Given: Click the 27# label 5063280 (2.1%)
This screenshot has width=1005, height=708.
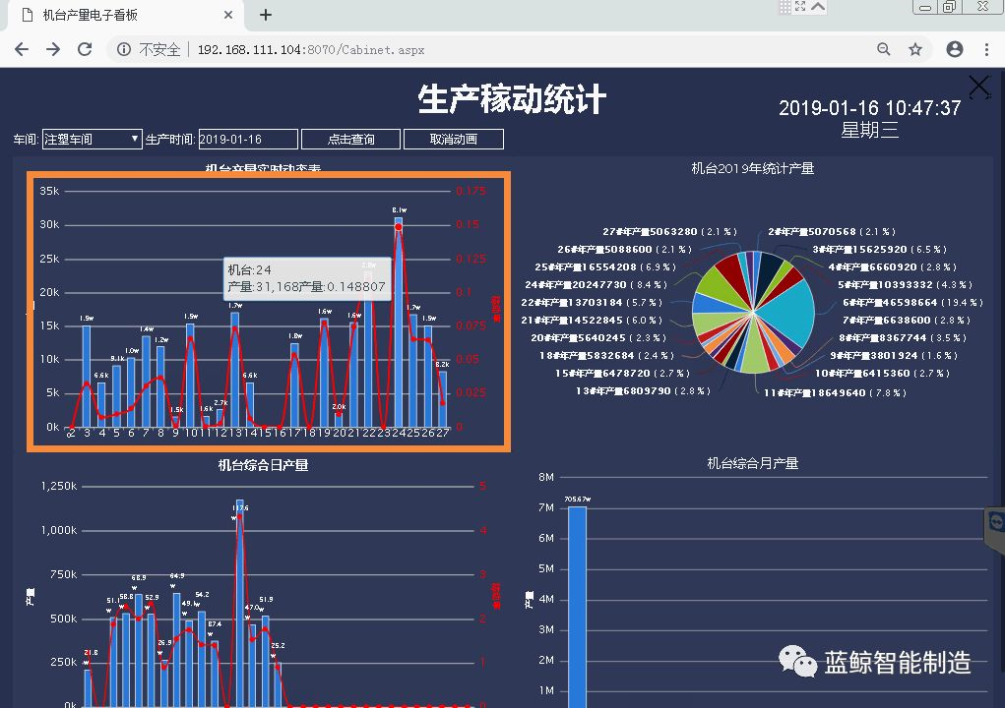Looking at the screenshot, I should pyautogui.click(x=669, y=231).
